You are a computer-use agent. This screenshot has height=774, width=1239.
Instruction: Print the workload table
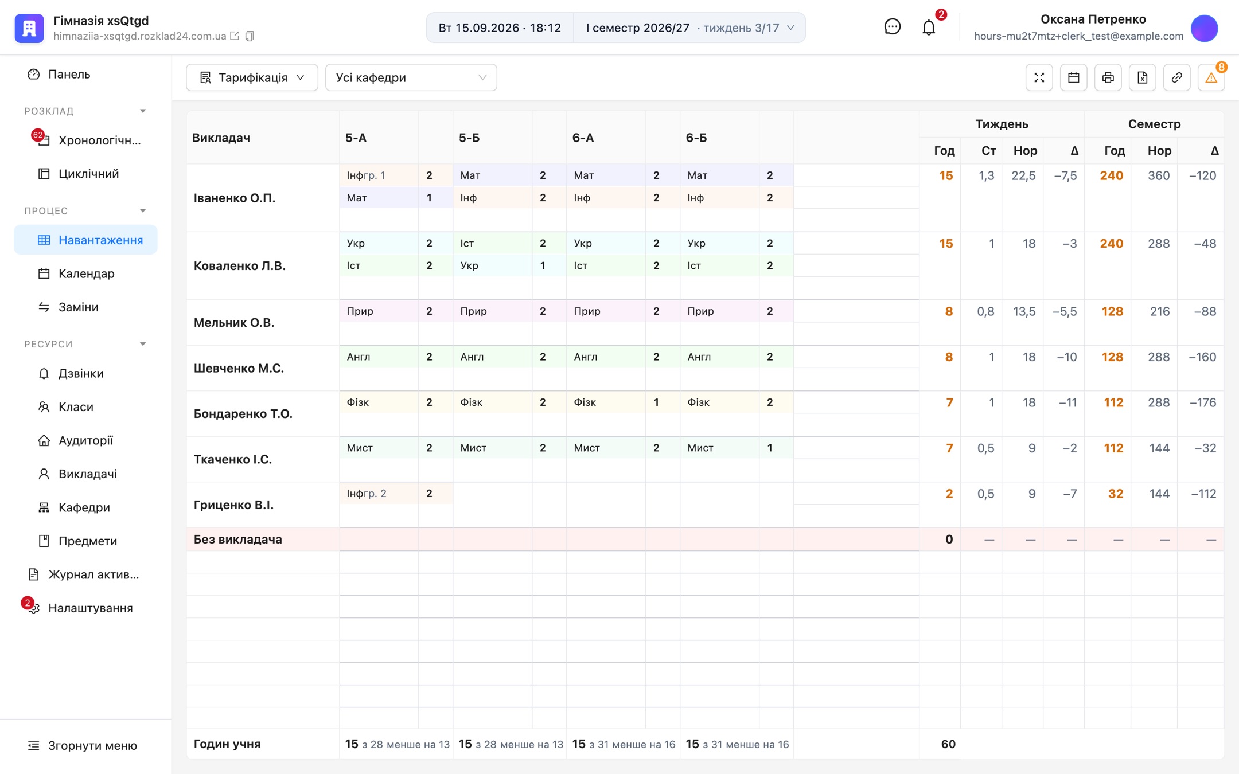click(1108, 77)
